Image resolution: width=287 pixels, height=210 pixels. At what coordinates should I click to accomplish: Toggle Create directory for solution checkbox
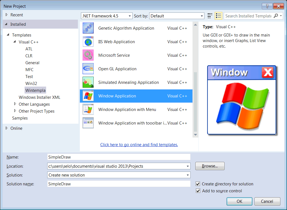pyautogui.click(x=198, y=184)
